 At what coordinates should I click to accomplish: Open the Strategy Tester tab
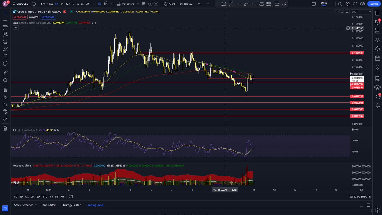[x=71, y=205]
